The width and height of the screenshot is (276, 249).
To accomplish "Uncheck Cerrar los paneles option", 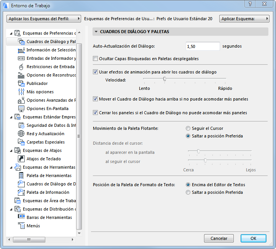I will (x=95, y=113).
